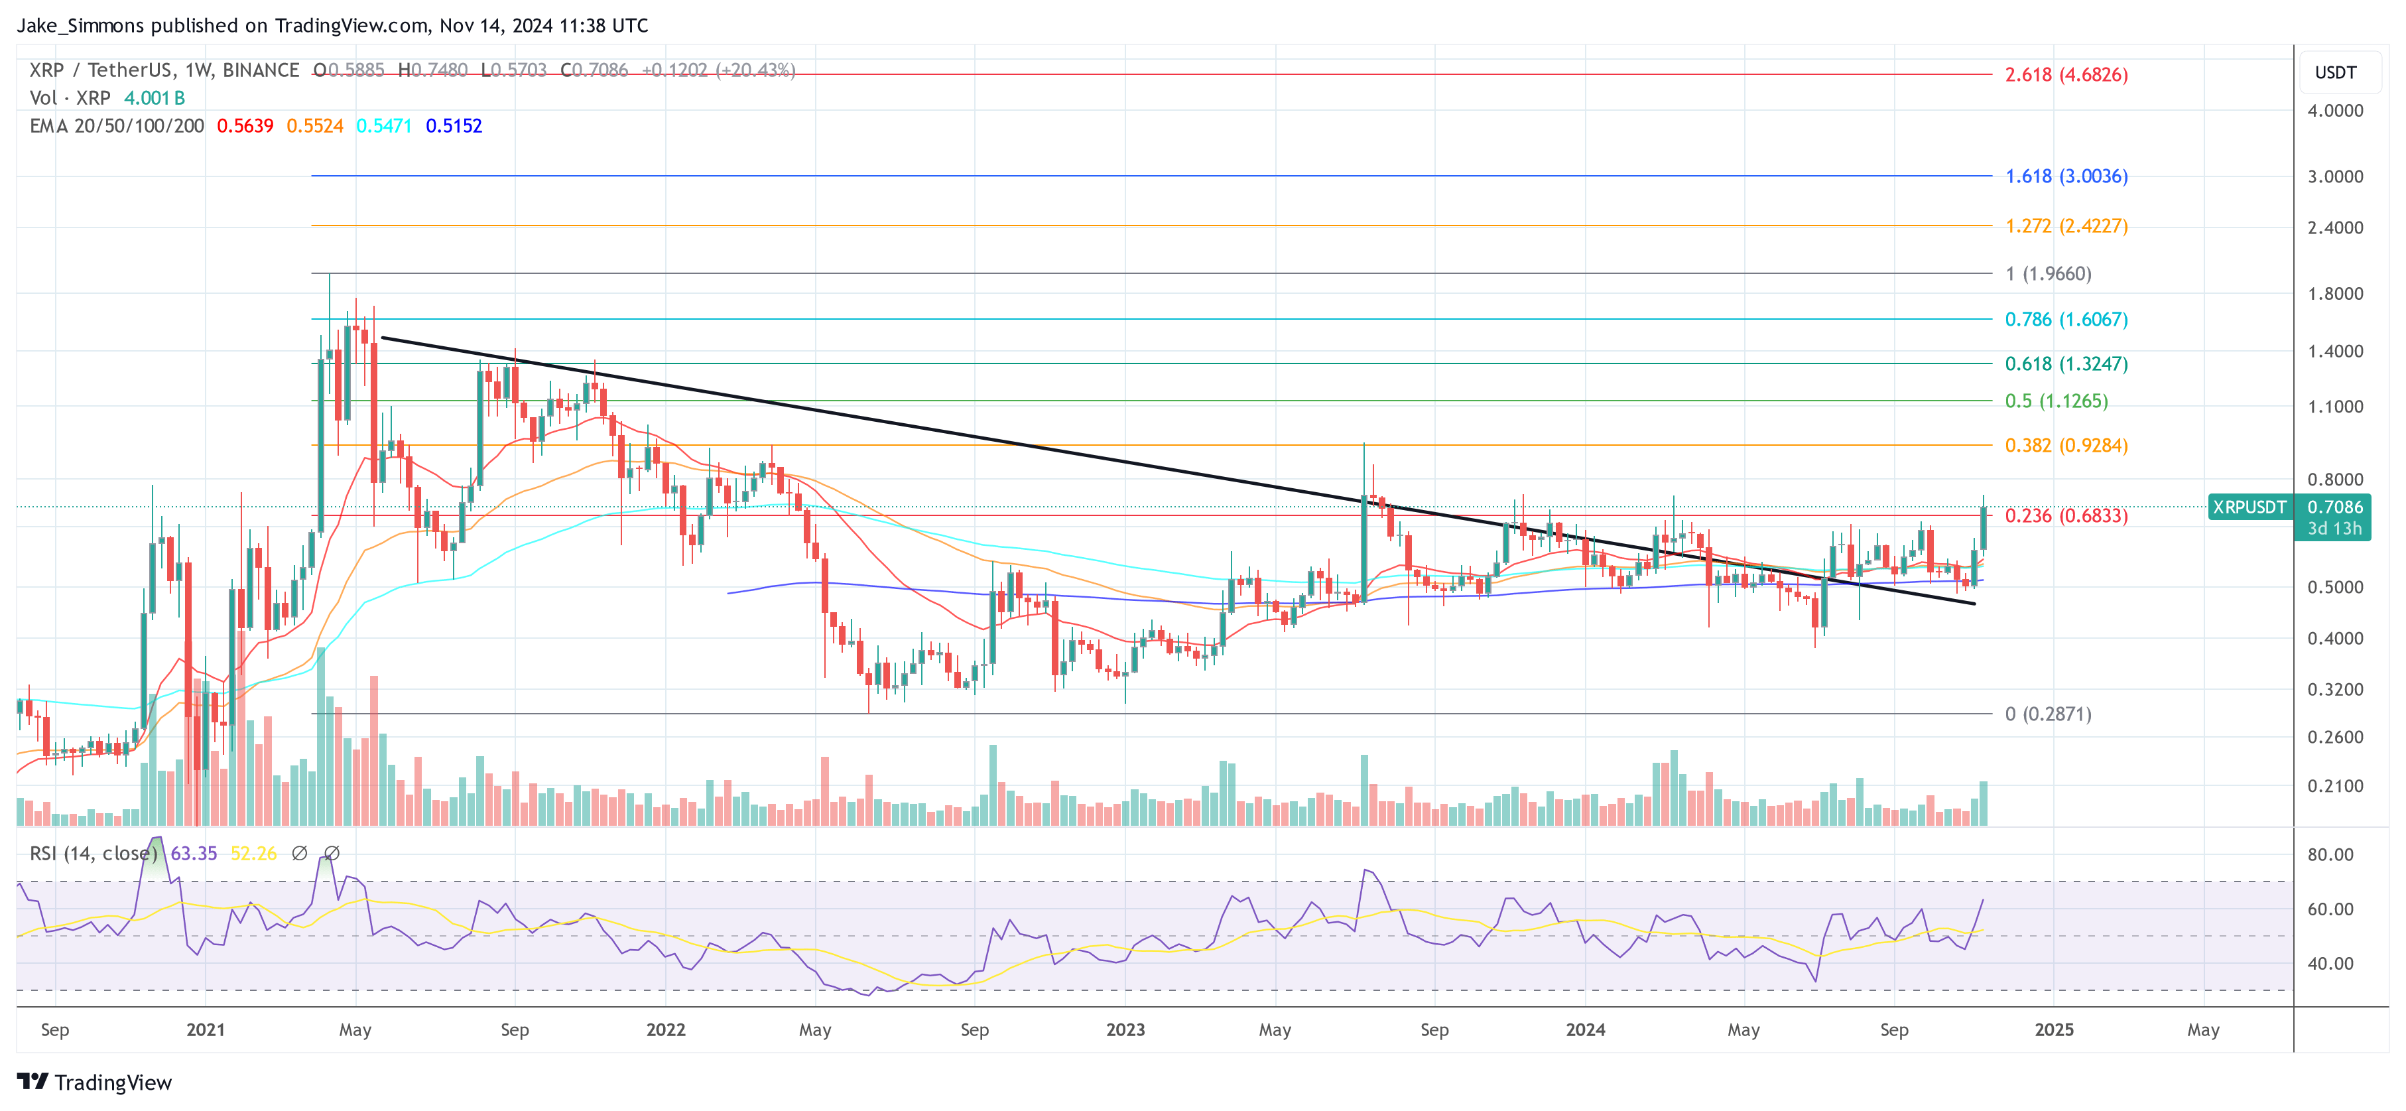Click the Vol · XRP indicator label
The height and width of the screenshot is (1111, 2406).
coord(70,98)
